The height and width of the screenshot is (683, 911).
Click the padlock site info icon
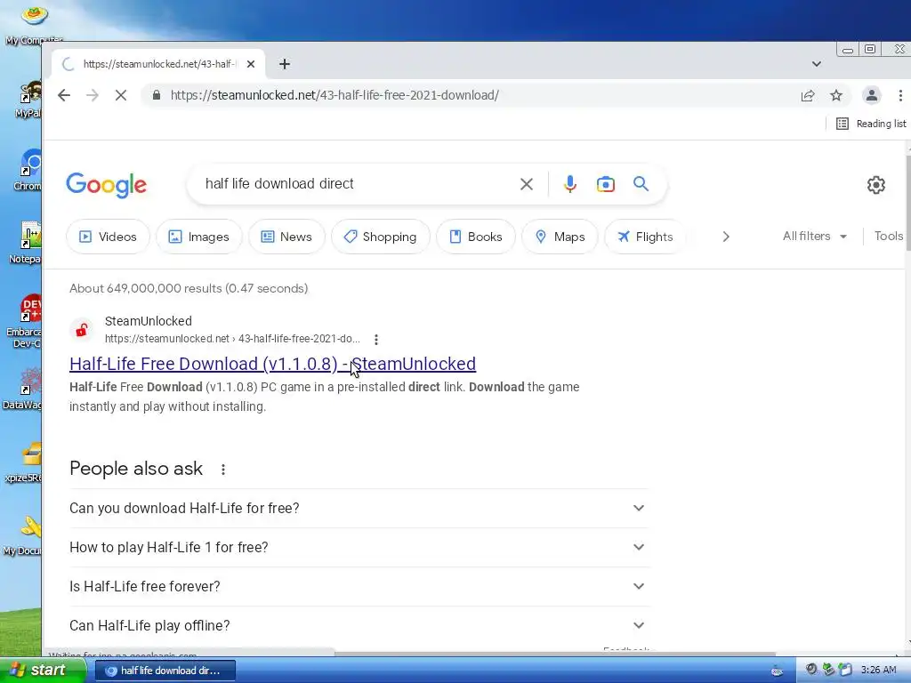(x=157, y=94)
